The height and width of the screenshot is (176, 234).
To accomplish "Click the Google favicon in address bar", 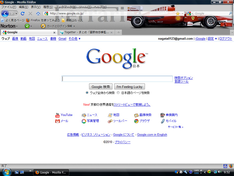I will pyautogui.click(x=46, y=13).
